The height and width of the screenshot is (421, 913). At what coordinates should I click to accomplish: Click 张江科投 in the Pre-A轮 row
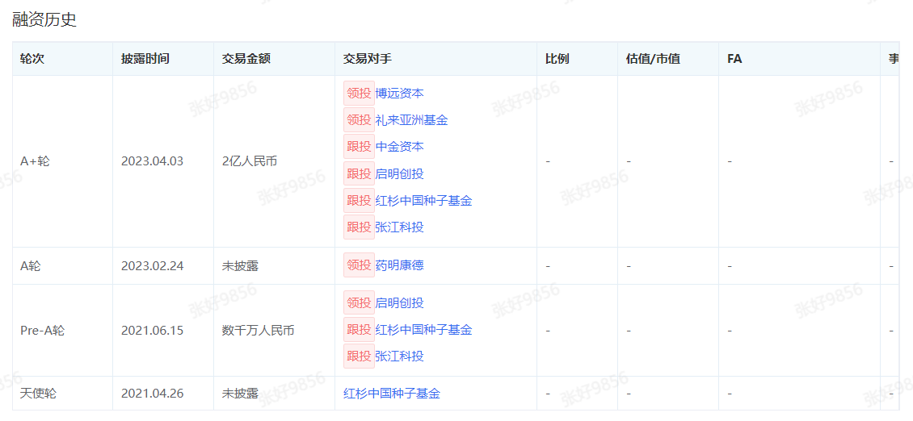click(x=399, y=356)
